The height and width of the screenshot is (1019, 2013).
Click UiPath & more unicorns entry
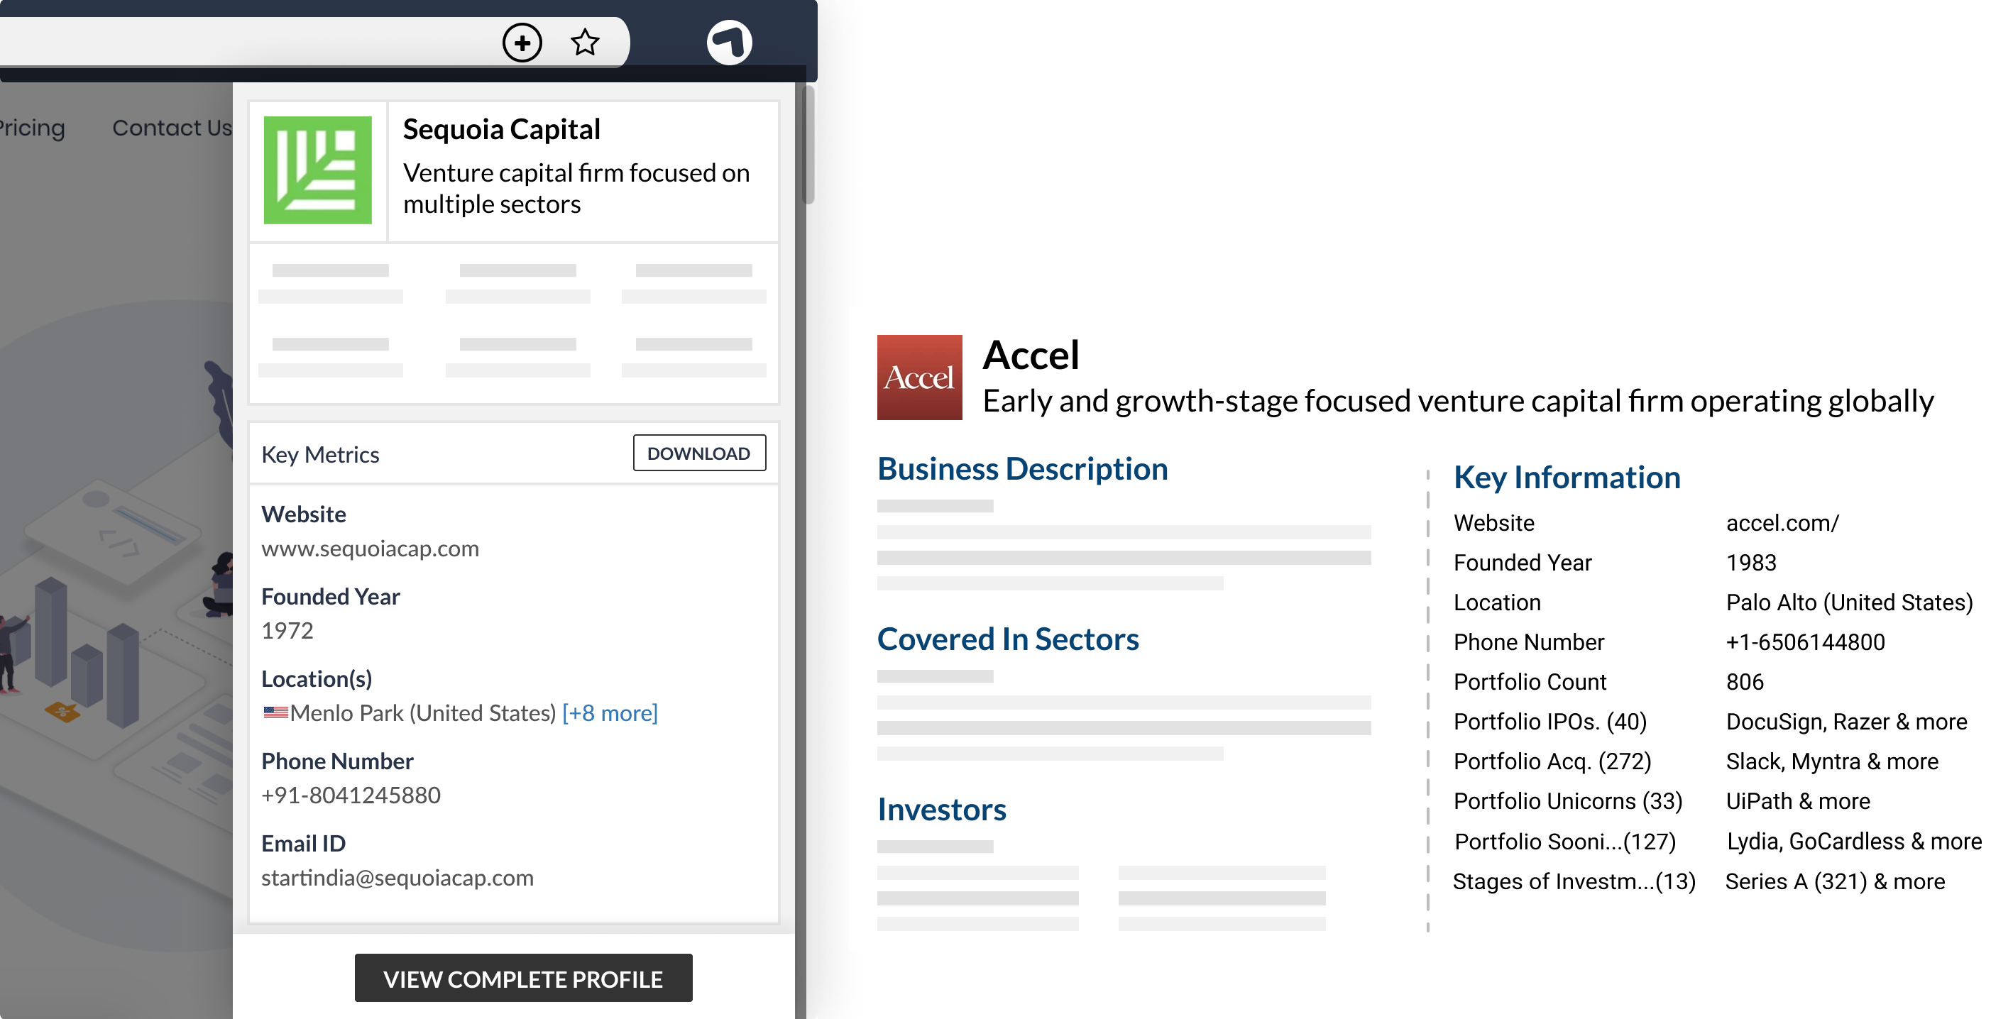1797,801
